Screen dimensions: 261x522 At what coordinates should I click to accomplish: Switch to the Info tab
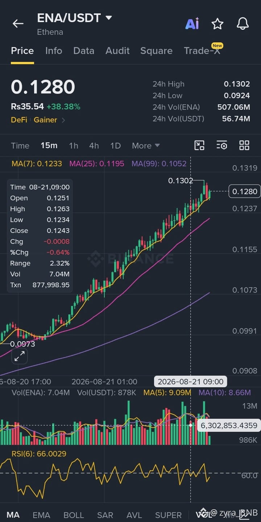point(54,51)
